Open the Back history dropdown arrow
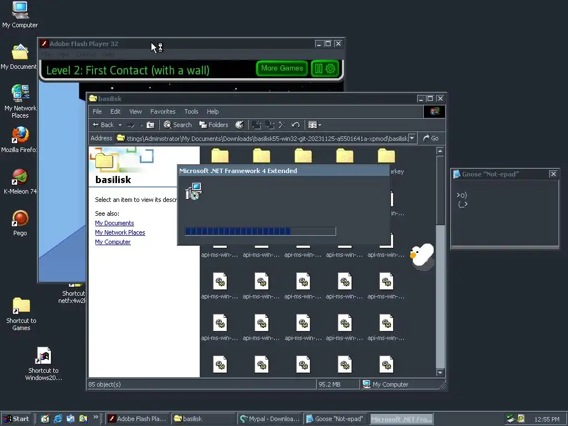Viewport: 568px width, 426px height. (120, 125)
